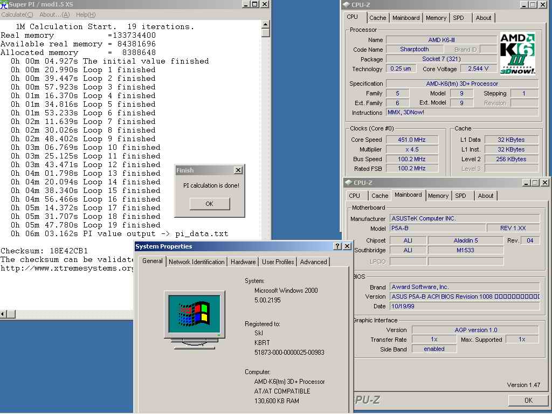
Task: Click the Checksum 18E42CB1 text line
Action: click(44, 251)
